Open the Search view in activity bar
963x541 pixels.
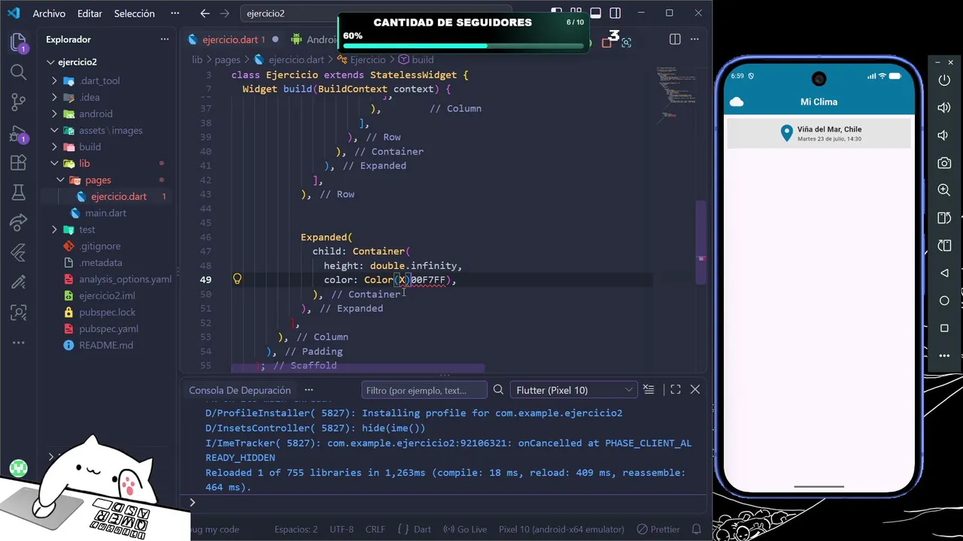pos(19,72)
